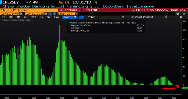Select the 6M time range
The height and width of the screenshot is (99, 188).
pos(26,17)
